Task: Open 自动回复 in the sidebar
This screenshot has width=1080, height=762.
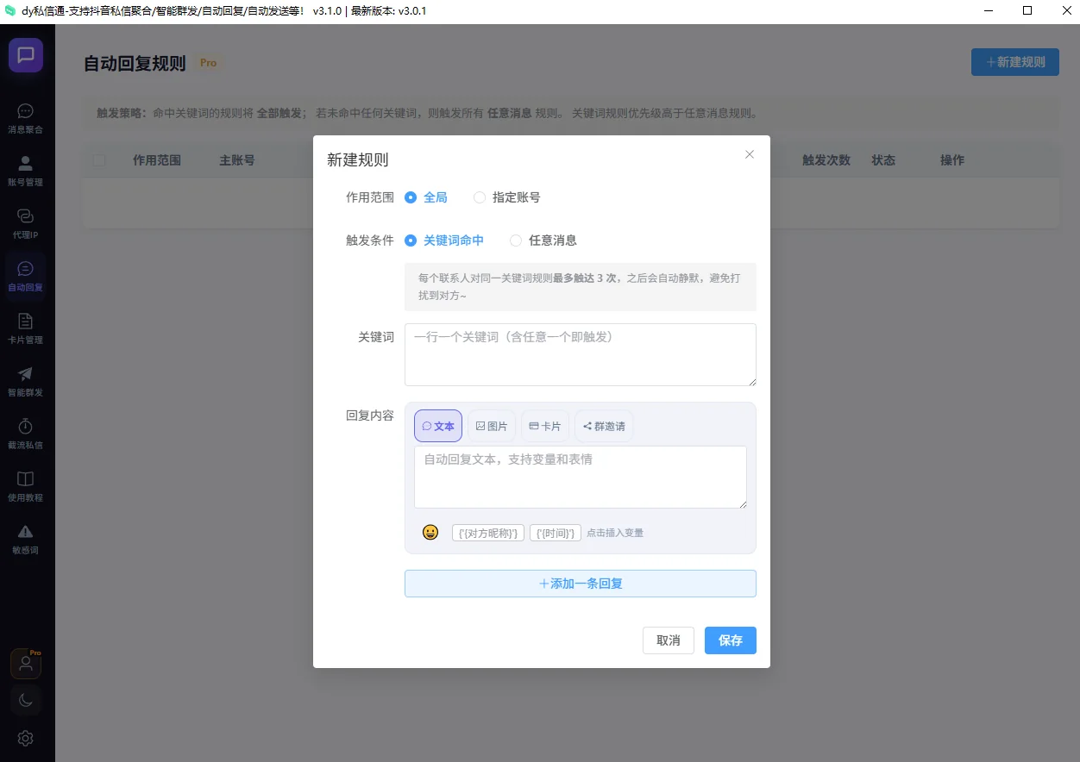Action: (26, 277)
